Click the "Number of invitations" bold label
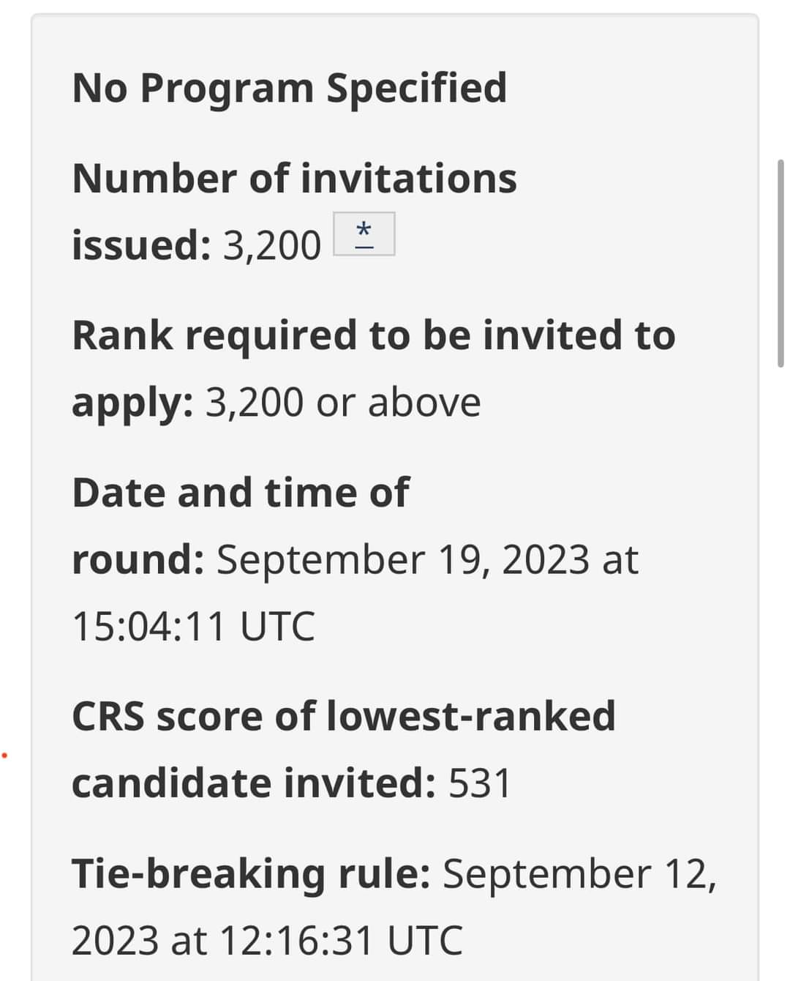 (x=294, y=179)
